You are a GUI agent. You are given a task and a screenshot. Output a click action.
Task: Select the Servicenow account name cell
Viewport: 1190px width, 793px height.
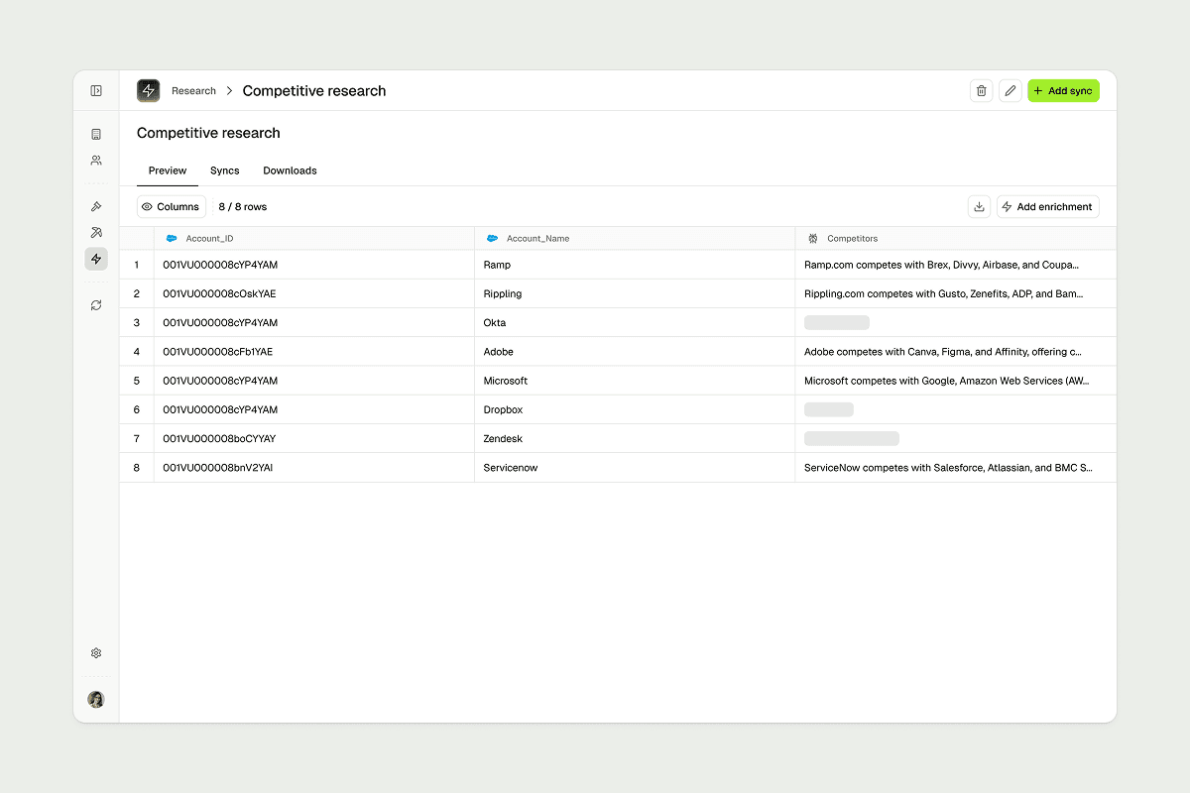[635, 468]
